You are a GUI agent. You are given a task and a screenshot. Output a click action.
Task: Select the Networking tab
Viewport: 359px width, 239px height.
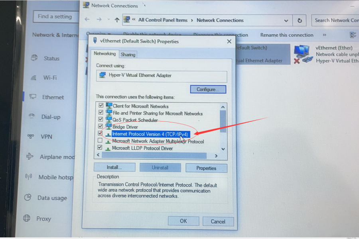(x=105, y=53)
